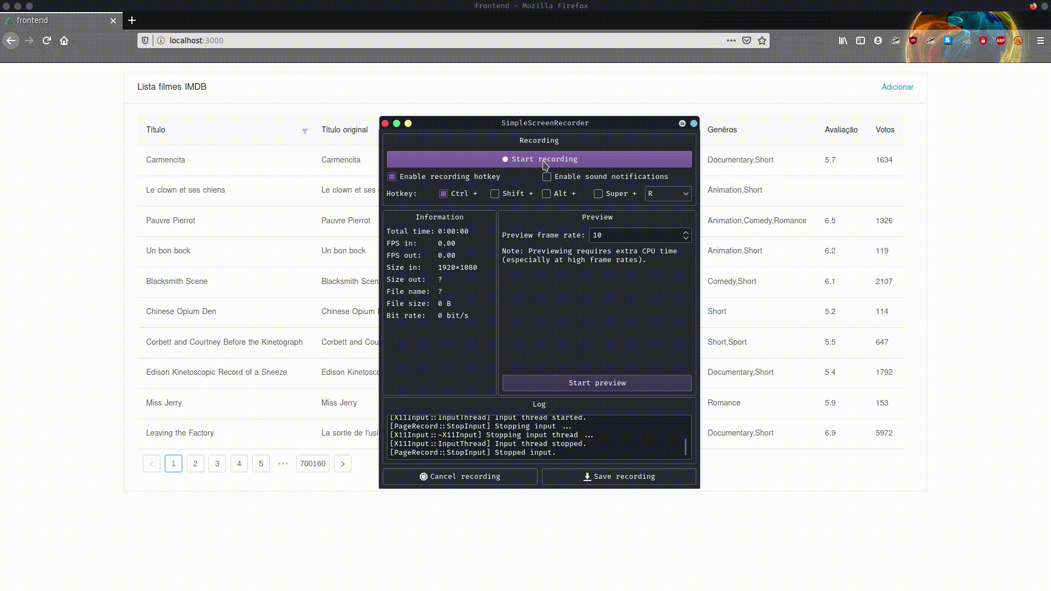The image size is (1051, 591).
Task: Click the Start recording button
Action: pos(539,159)
